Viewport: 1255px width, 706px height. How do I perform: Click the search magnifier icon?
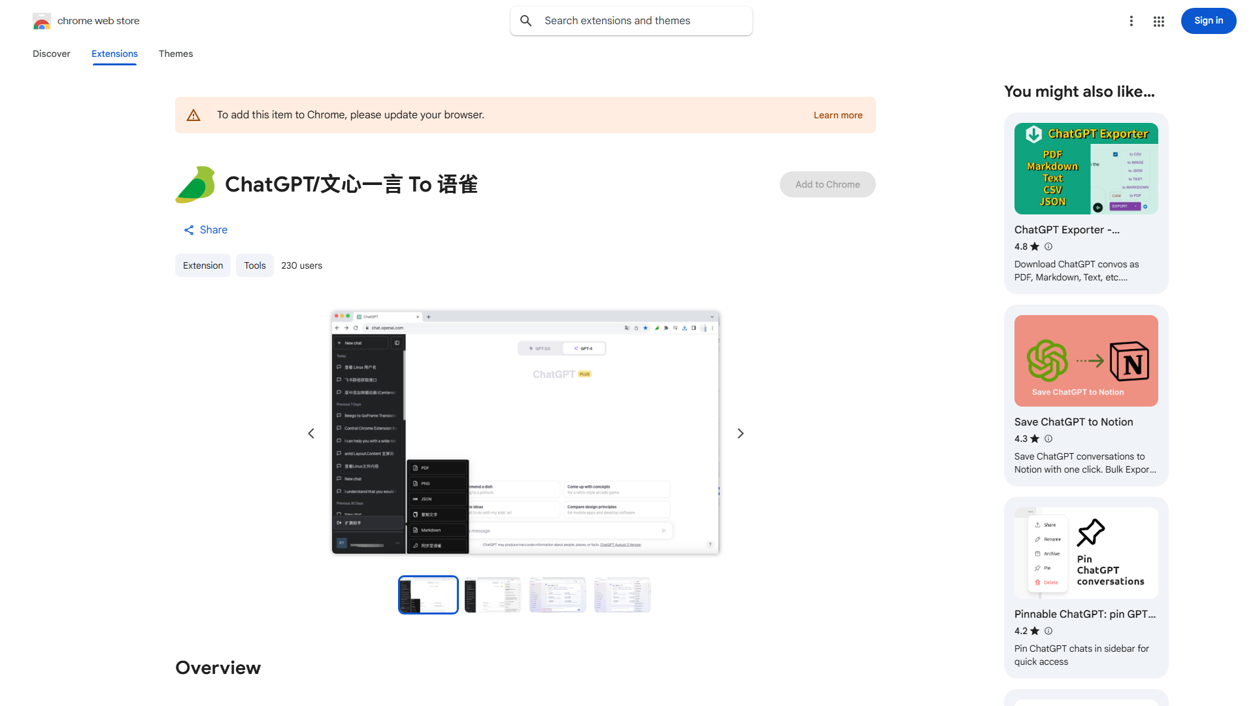[x=526, y=20]
